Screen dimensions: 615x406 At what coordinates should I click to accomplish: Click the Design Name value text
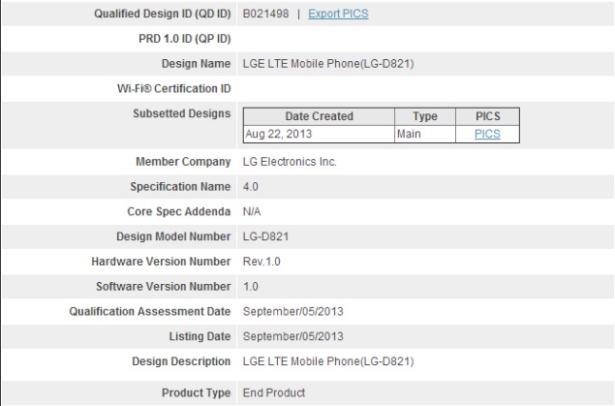click(x=327, y=64)
